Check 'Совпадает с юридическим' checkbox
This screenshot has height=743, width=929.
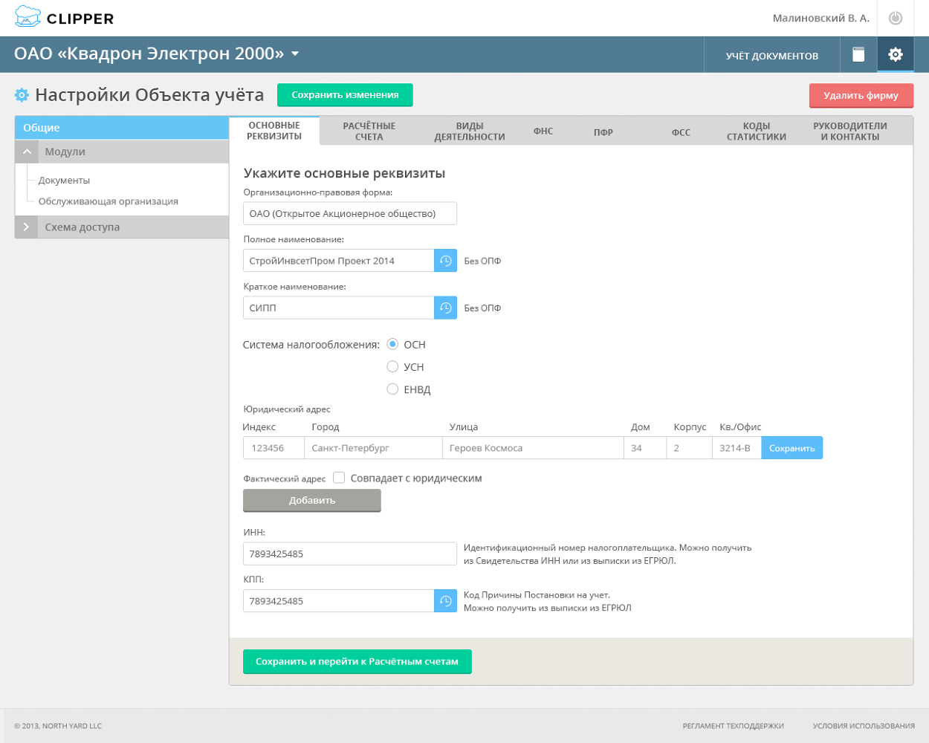339,478
